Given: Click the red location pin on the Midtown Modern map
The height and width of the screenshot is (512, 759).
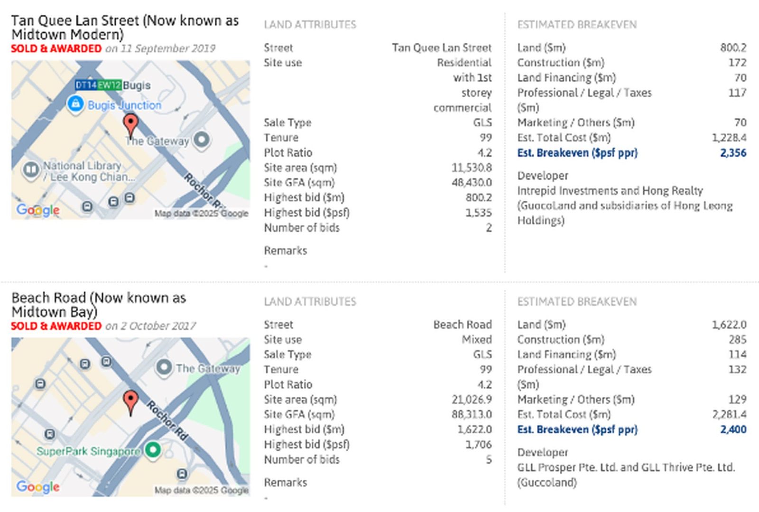Looking at the screenshot, I should pyautogui.click(x=130, y=126).
